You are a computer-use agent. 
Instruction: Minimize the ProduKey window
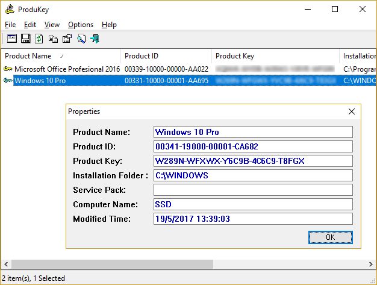pos(308,10)
